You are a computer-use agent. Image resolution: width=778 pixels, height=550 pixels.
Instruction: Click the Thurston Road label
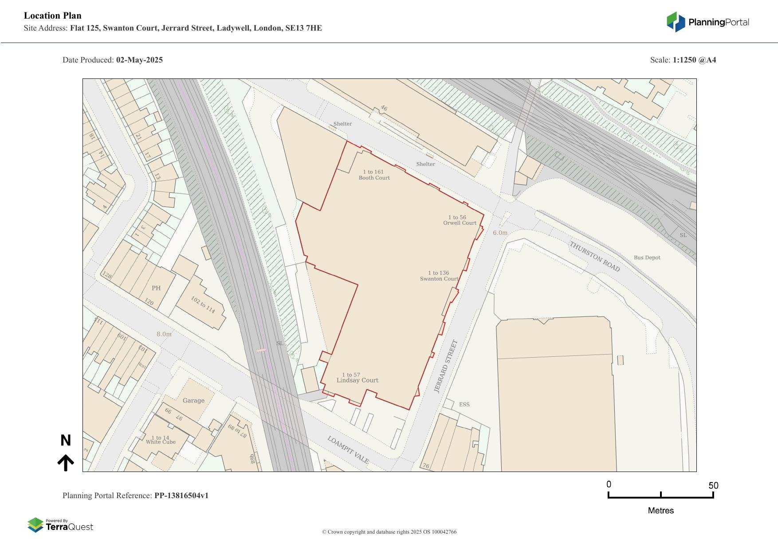pos(594,257)
